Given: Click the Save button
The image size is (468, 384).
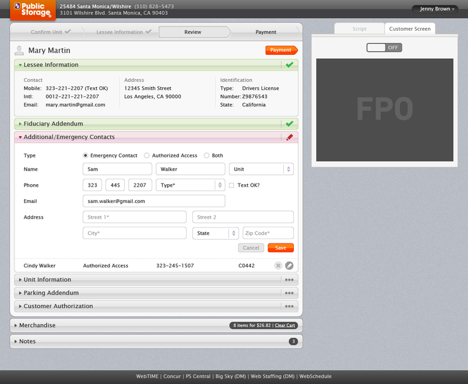Looking at the screenshot, I should click(x=281, y=248).
